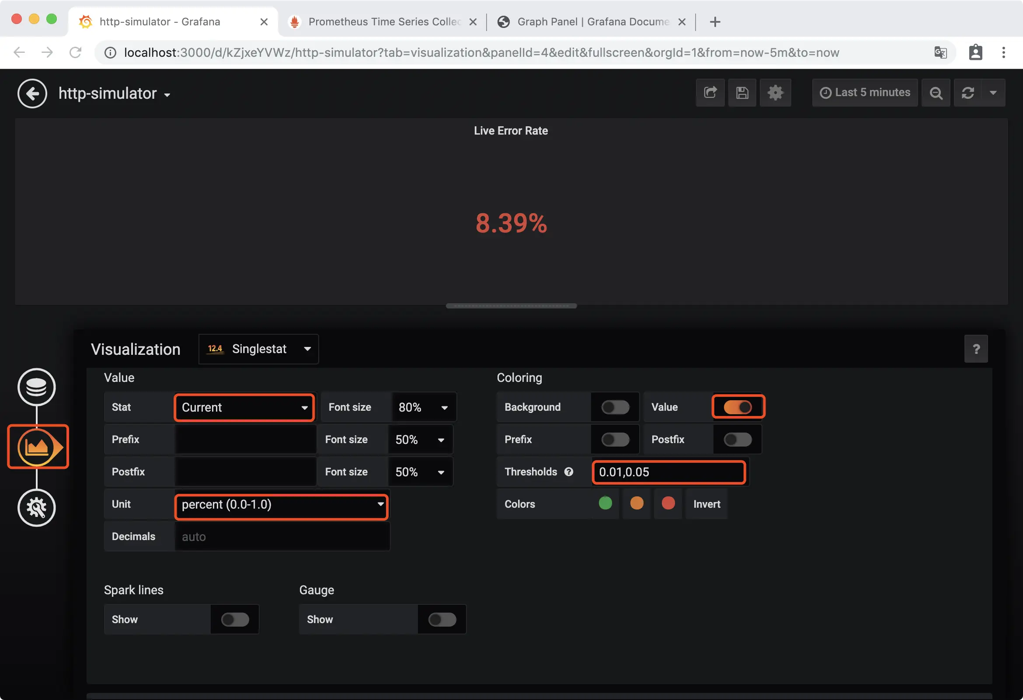Open the visualization help question mark
Screen dimensions: 1023x700
click(976, 349)
